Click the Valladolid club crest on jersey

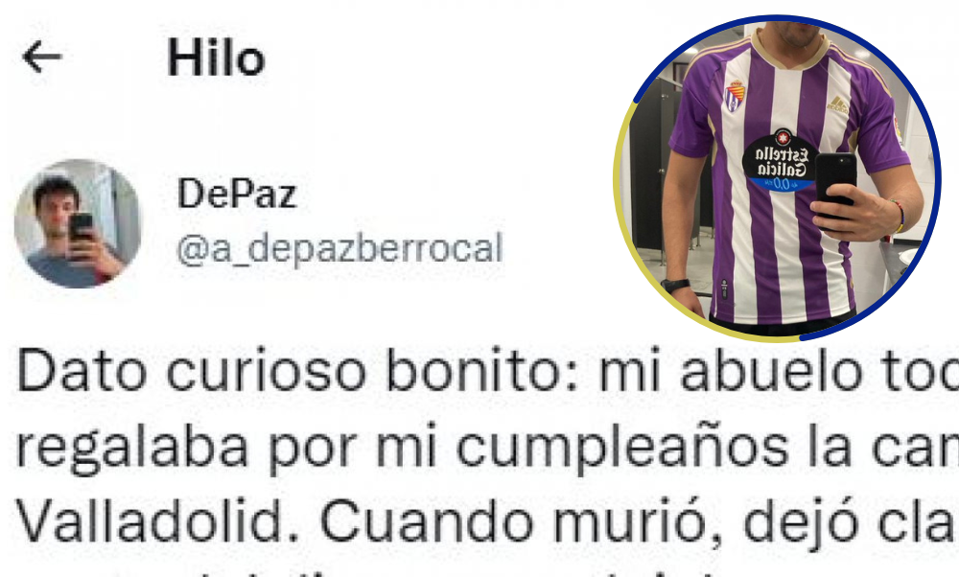pyautogui.click(x=735, y=95)
